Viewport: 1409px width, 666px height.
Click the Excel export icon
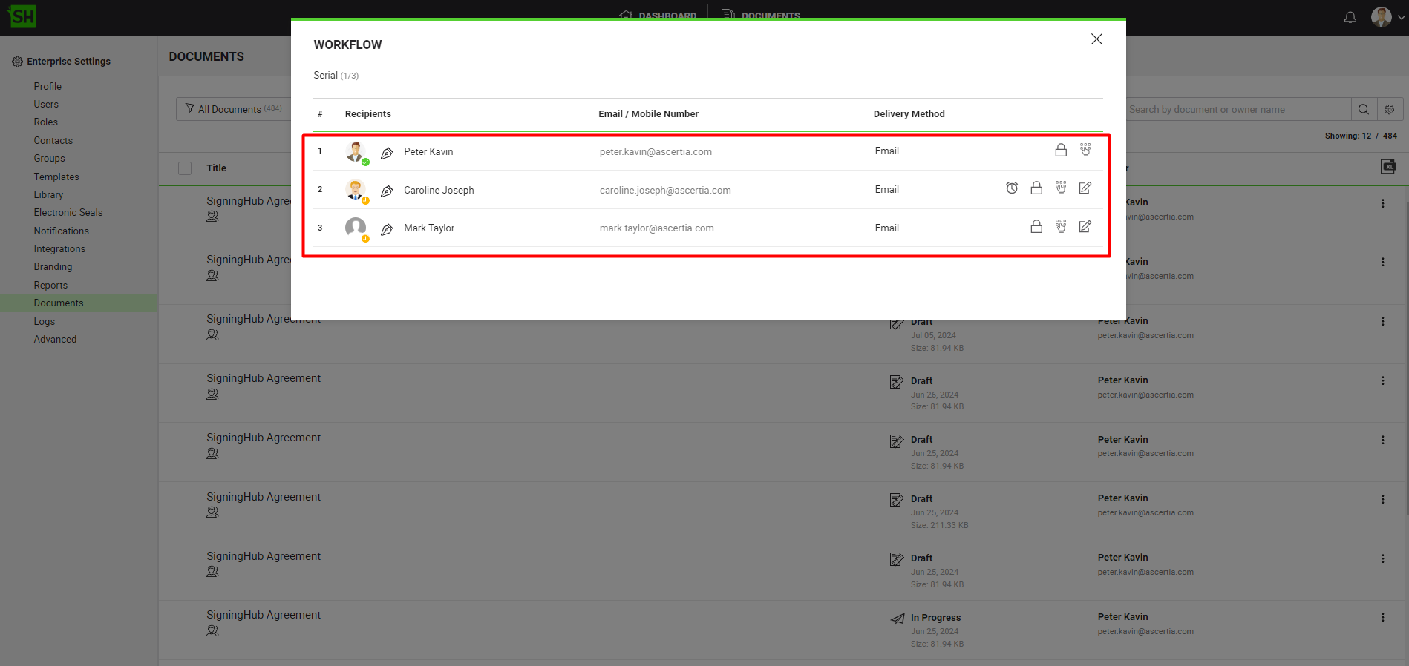click(1388, 167)
